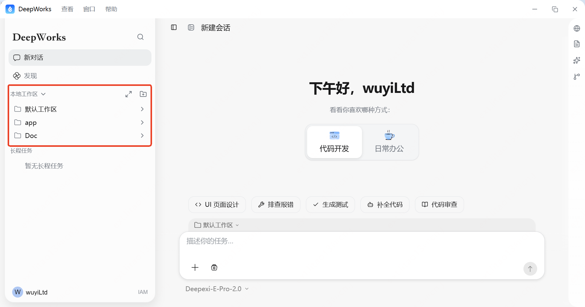
Task: Click the robot skills icon in the input box
Action: coord(214,267)
